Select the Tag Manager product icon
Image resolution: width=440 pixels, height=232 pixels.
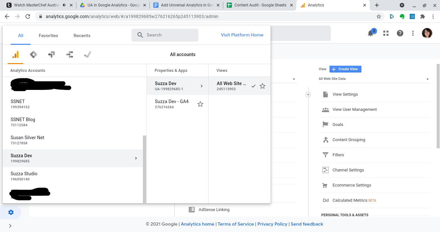point(33,54)
